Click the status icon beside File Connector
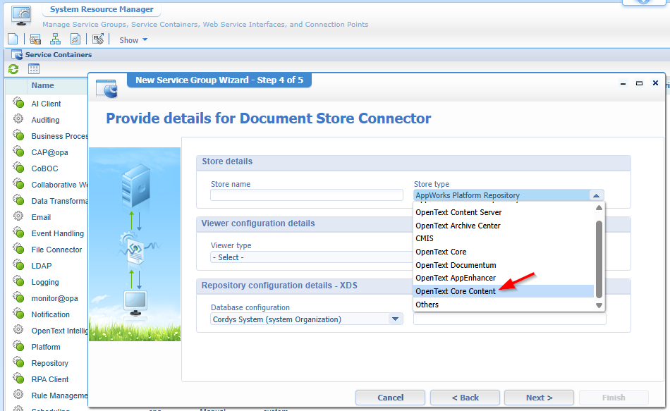The width and height of the screenshot is (670, 411). 18,249
